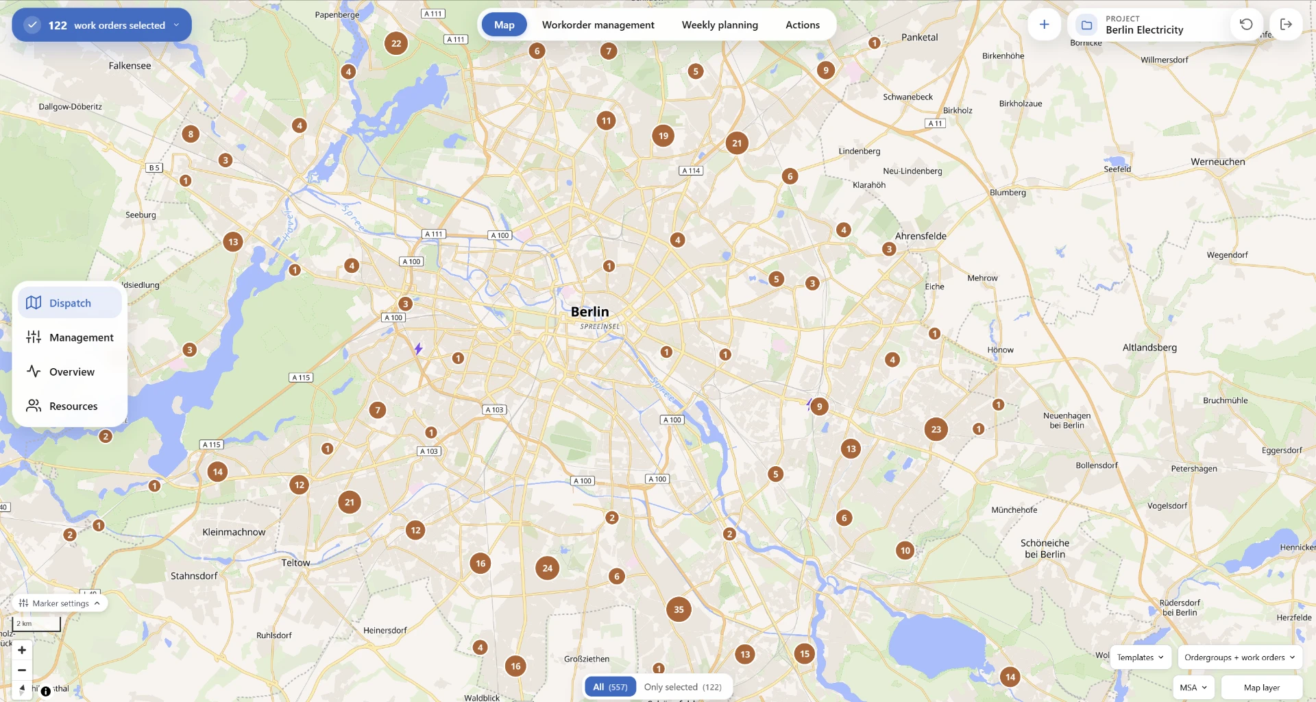Screen dimensions: 1316x702
Task: Select the cluster marker showing 19
Action: coord(663,136)
